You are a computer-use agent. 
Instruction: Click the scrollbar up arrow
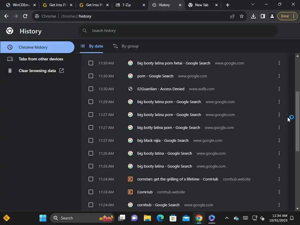tap(297, 56)
